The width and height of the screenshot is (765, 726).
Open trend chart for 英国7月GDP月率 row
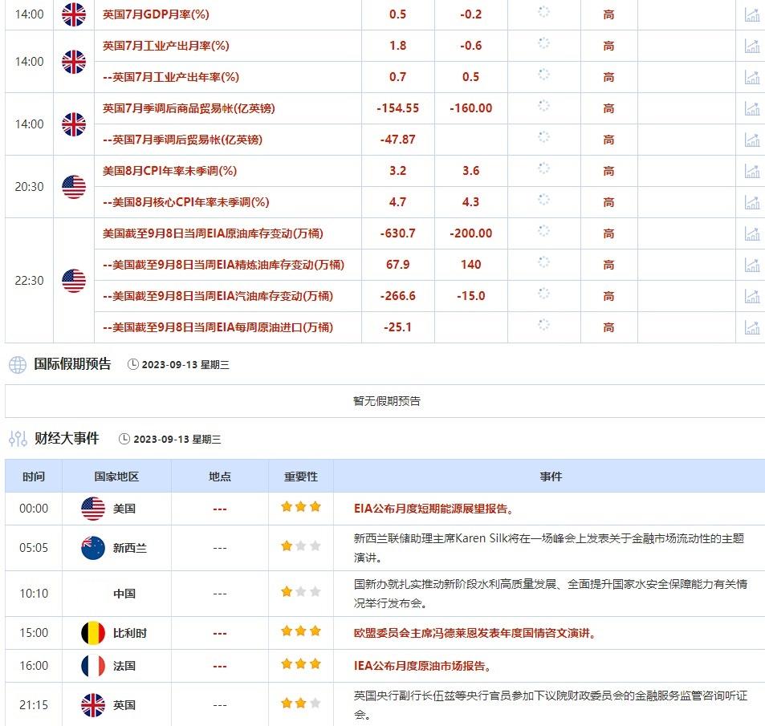[x=751, y=14]
